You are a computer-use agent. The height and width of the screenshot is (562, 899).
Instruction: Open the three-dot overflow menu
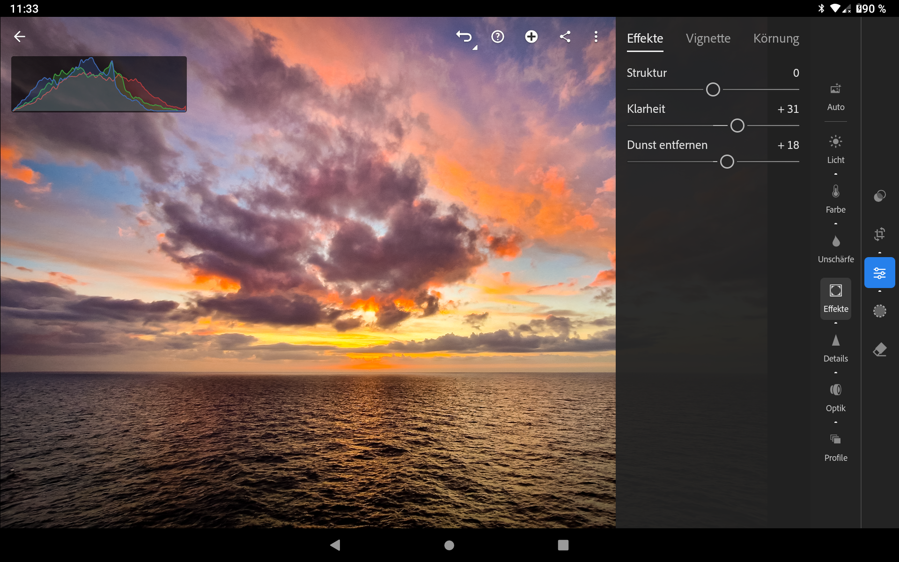click(596, 37)
